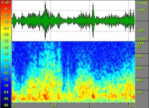Viewport: 149px width, 108px height.
Task: Click the -60 dB label on legend
Action: (6, 66)
